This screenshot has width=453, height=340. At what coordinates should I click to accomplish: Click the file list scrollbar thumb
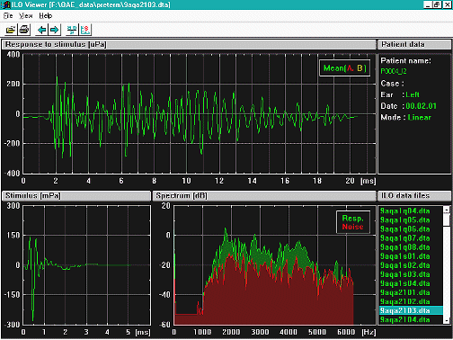coord(447,219)
